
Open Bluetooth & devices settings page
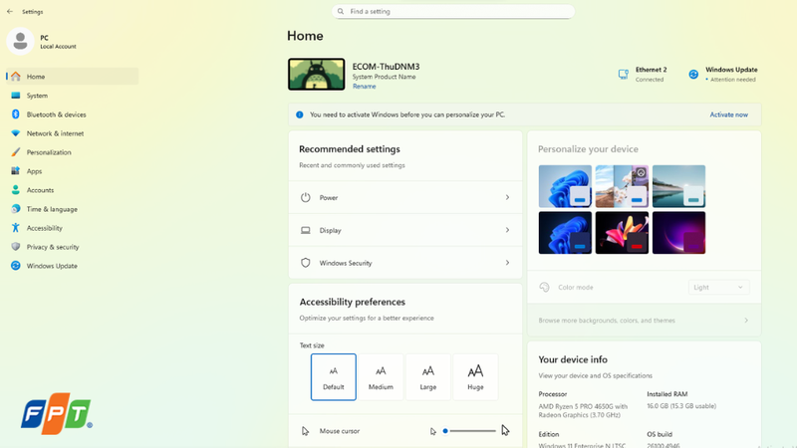72,114
